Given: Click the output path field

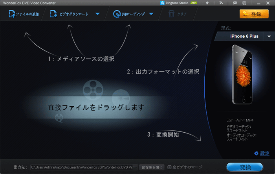Looking at the screenshot, I should [82, 167].
